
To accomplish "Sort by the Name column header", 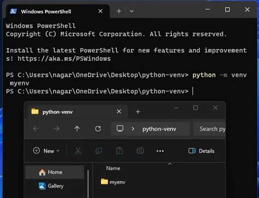I will tap(113, 168).
